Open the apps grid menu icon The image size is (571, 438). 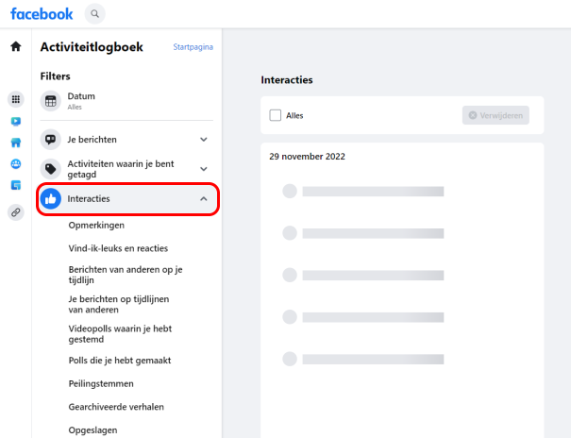click(x=16, y=99)
